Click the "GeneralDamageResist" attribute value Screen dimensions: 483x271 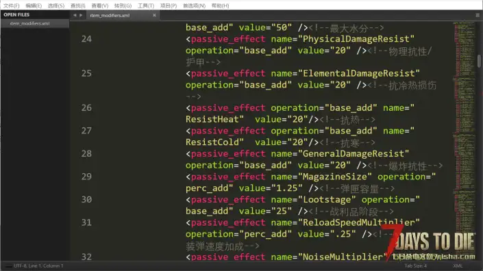[354, 154]
